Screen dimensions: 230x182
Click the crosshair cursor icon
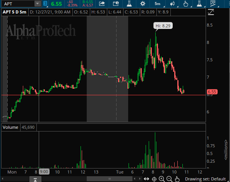(154, 179)
